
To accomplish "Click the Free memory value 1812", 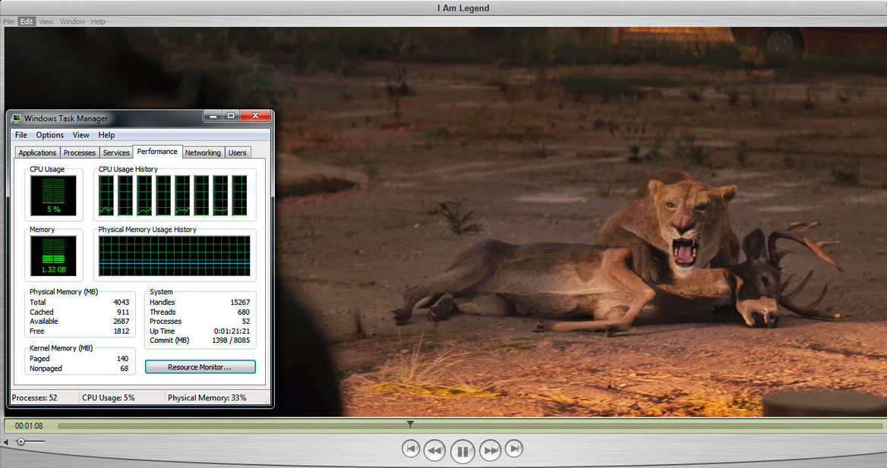I will tap(121, 331).
